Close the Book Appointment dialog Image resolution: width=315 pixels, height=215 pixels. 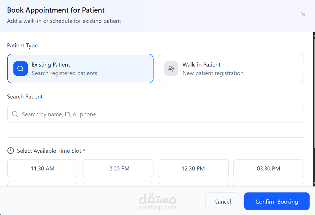pos(303,15)
